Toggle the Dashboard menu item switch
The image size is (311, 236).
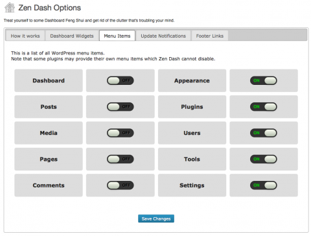click(121, 80)
